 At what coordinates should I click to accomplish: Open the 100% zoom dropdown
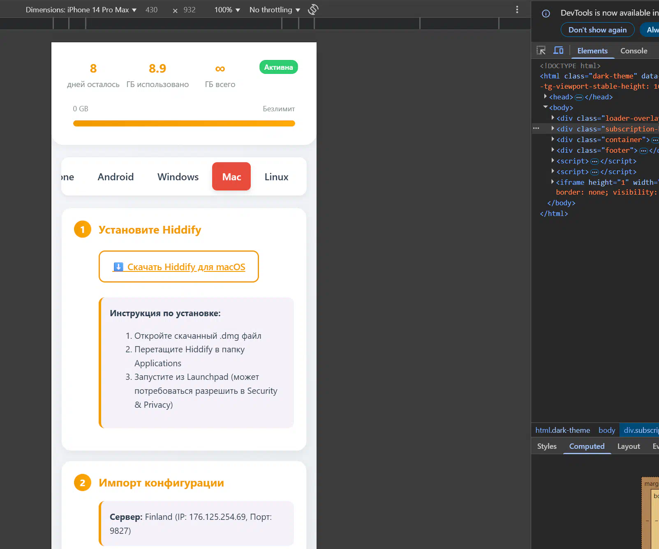point(227,9)
